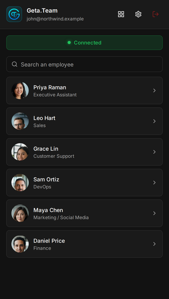Click the Connected status button

[x=84, y=43]
